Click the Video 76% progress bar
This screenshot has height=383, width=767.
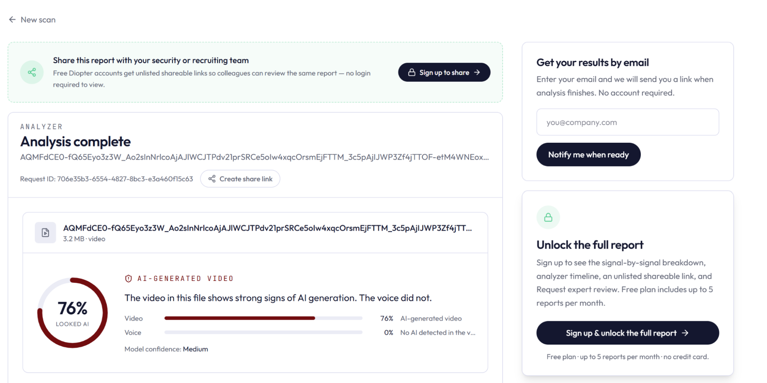[x=263, y=318]
